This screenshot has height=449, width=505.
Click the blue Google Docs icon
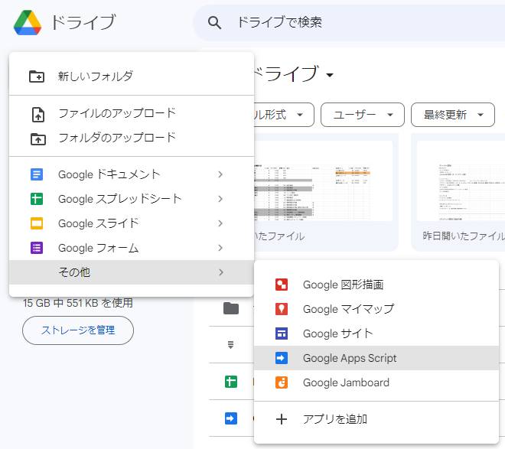pyautogui.click(x=37, y=174)
